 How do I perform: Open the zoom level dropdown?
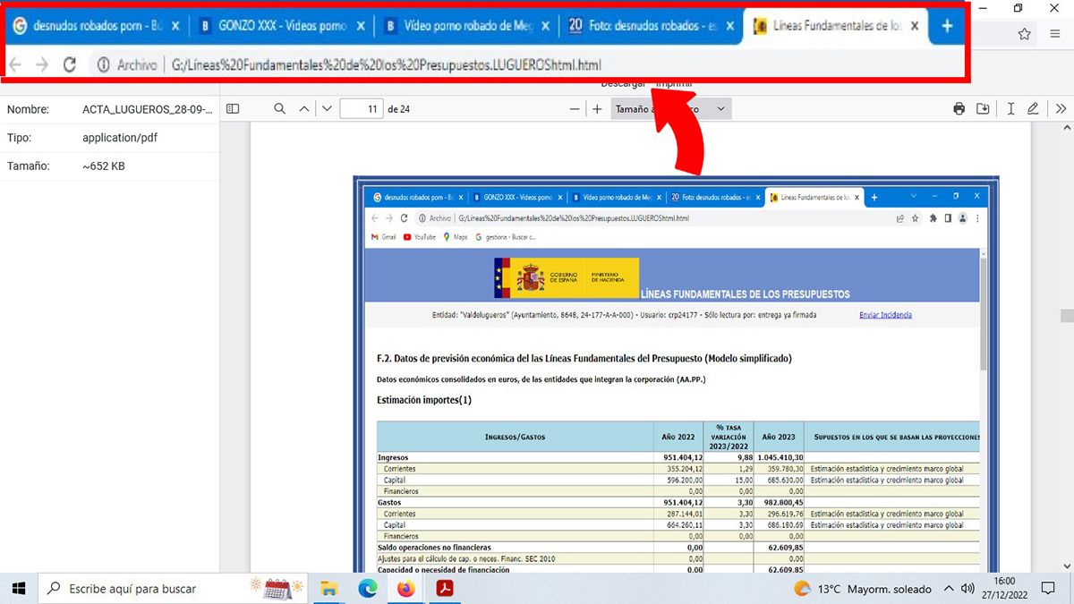[x=671, y=109]
